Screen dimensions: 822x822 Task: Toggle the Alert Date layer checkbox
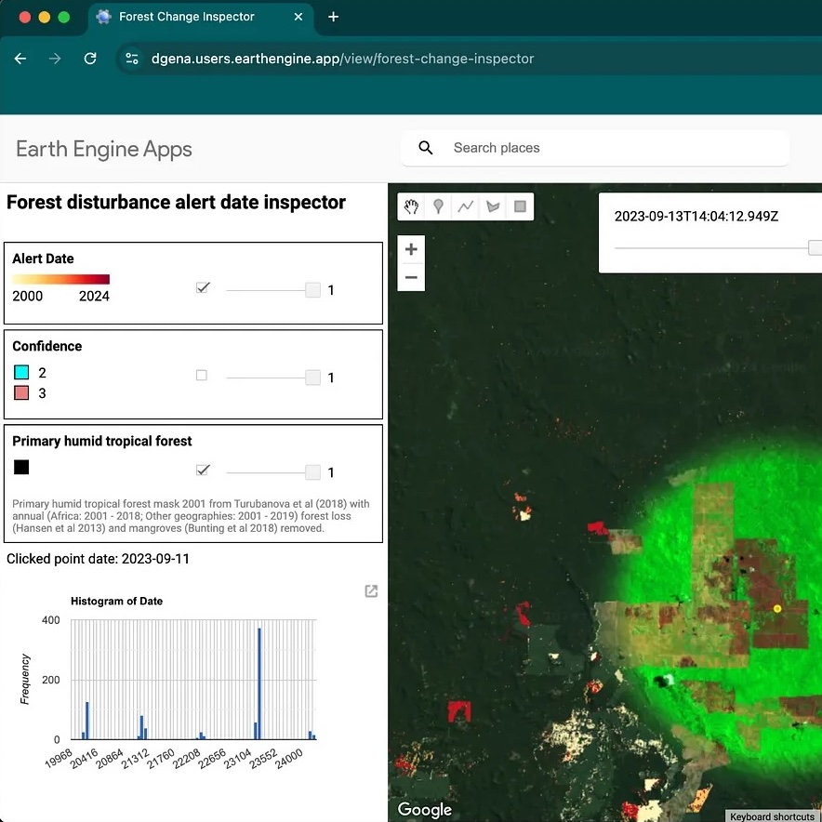[x=203, y=288]
